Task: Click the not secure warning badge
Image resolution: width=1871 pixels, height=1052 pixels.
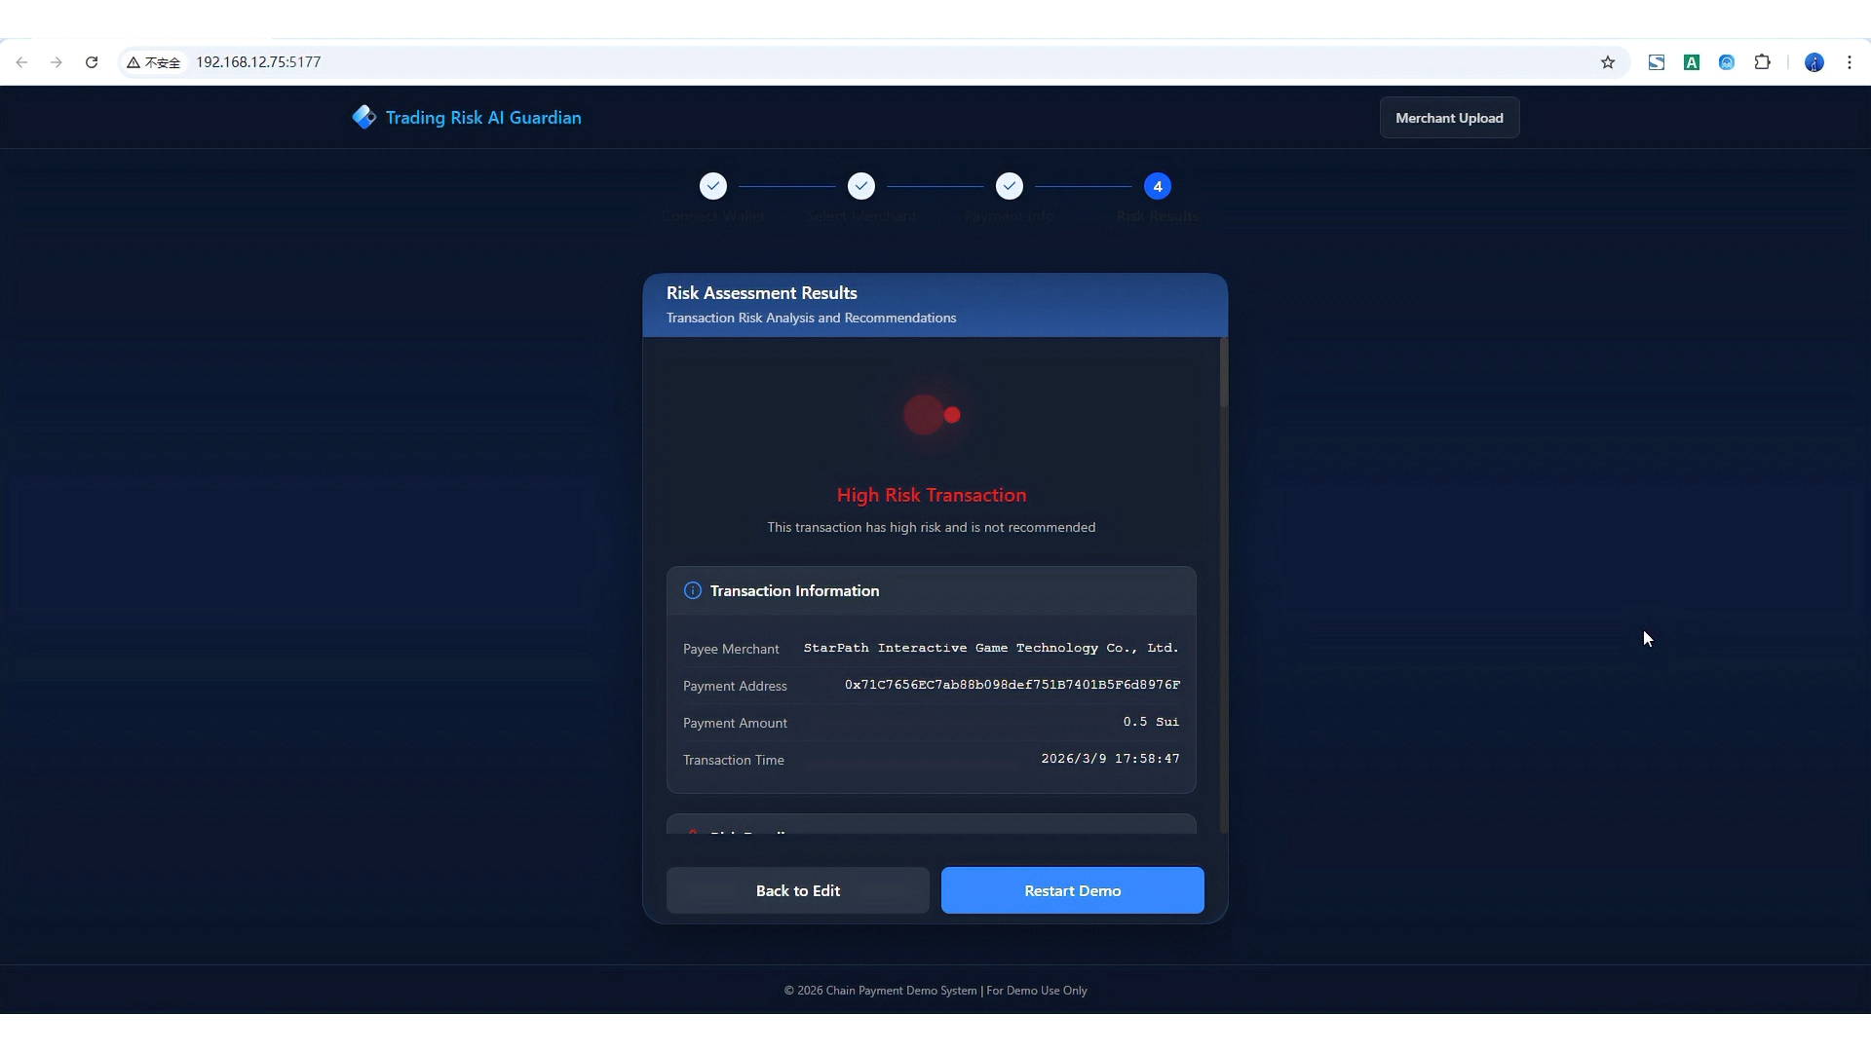Action: pyautogui.click(x=154, y=62)
